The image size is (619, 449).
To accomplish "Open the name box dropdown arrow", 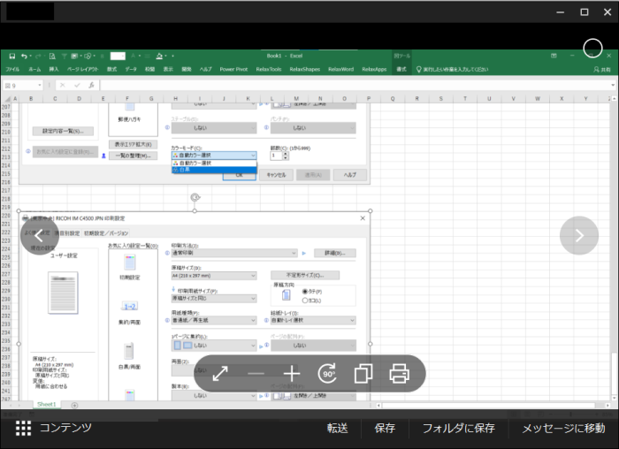I will point(40,85).
